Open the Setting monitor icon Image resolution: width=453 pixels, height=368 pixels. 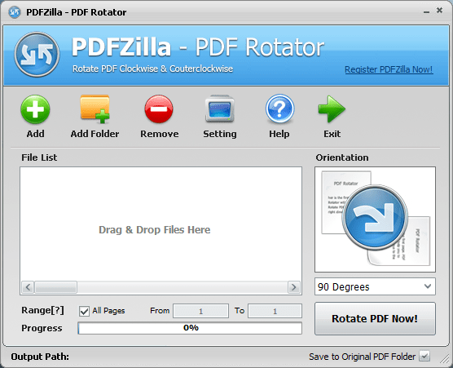click(219, 109)
